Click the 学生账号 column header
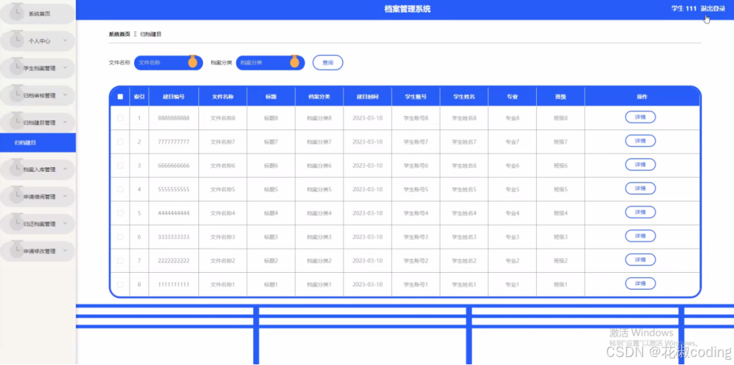 pyautogui.click(x=415, y=97)
